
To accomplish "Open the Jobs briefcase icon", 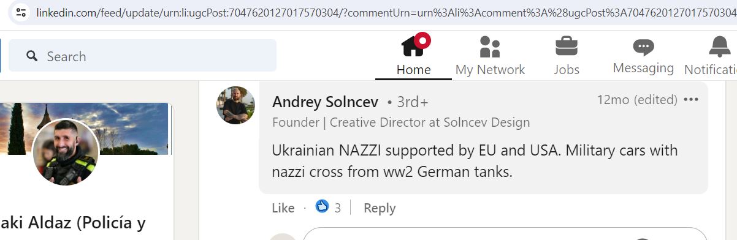I will pyautogui.click(x=567, y=47).
